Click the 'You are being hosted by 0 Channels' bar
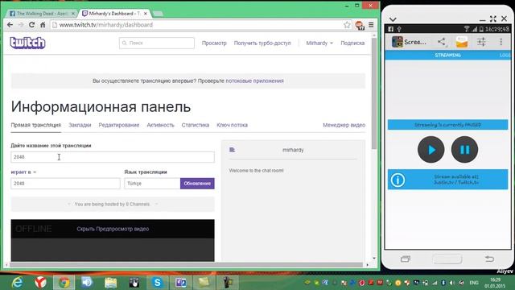The width and height of the screenshot is (515, 290). click(x=113, y=204)
